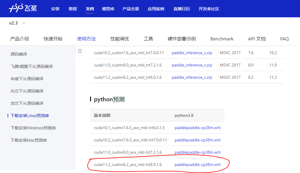300x173 pixels.
Task: Open 下载安装Windows预测库 in the sidebar
Action: [x=33, y=128]
